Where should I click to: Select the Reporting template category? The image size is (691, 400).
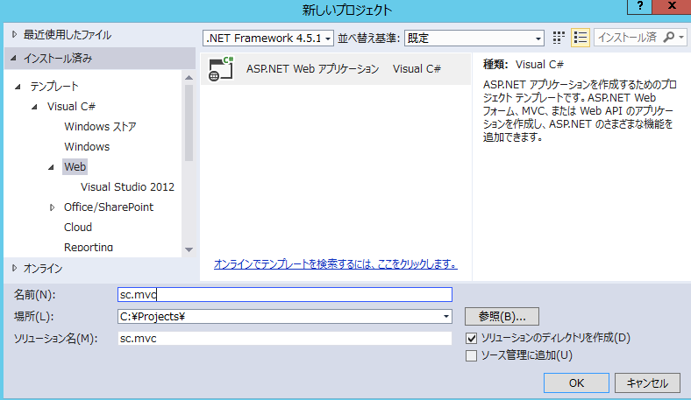pos(89,248)
